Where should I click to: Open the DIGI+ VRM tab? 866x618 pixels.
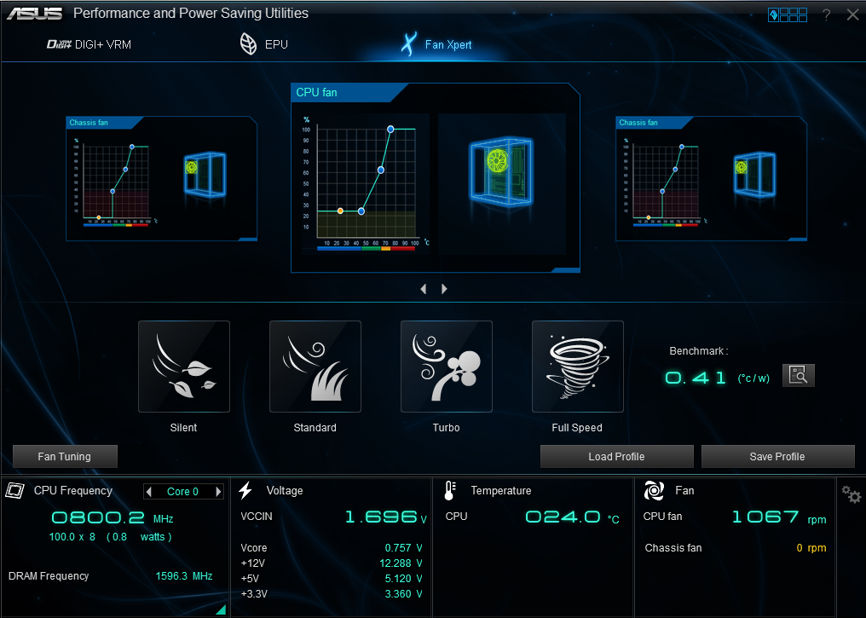point(89,44)
